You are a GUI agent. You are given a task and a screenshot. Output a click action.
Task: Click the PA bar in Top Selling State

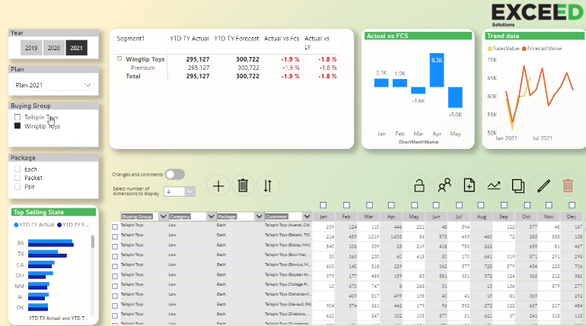pyautogui.click(x=50, y=243)
